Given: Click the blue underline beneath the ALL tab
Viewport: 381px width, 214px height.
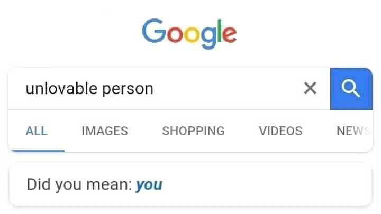Looking at the screenshot, I should click(x=38, y=151).
